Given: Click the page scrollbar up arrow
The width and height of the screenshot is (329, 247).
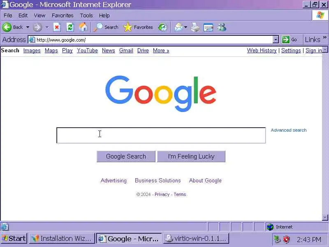Looking at the screenshot, I should tap(325, 49).
